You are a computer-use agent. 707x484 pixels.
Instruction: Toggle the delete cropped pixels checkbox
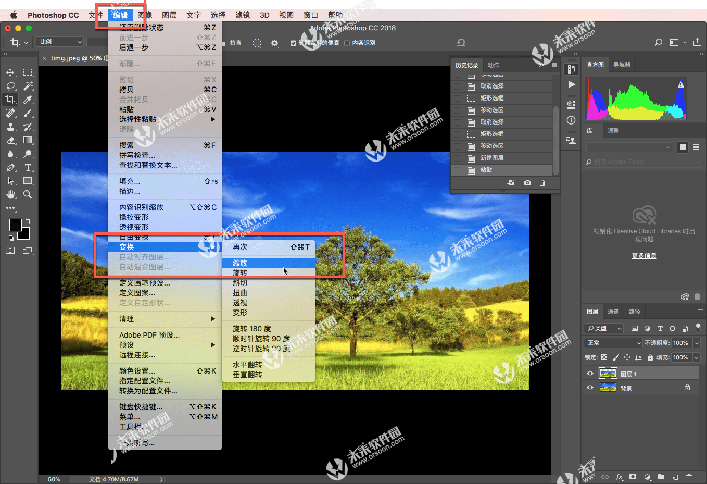[x=293, y=43]
